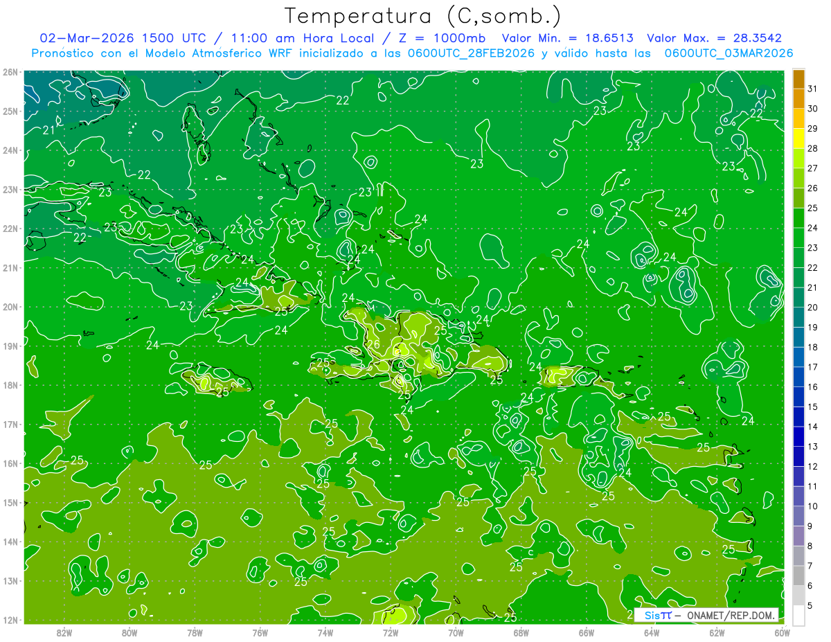831x642 pixels.
Task: Select the orange legend swatch above label 31
Action: click(x=798, y=79)
